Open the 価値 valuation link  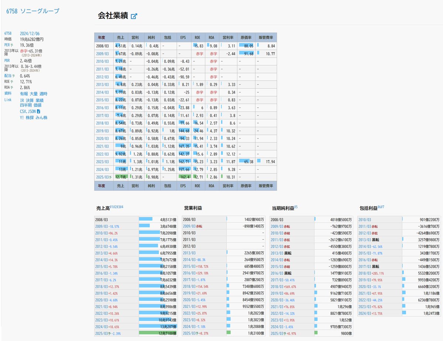pos(38,105)
